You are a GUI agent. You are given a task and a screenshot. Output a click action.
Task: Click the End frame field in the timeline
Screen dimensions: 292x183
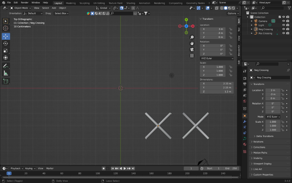click(x=231, y=168)
